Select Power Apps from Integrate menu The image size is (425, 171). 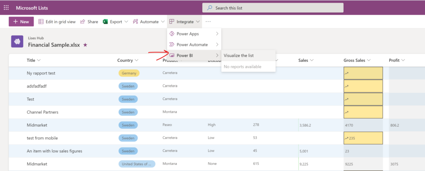click(x=188, y=34)
